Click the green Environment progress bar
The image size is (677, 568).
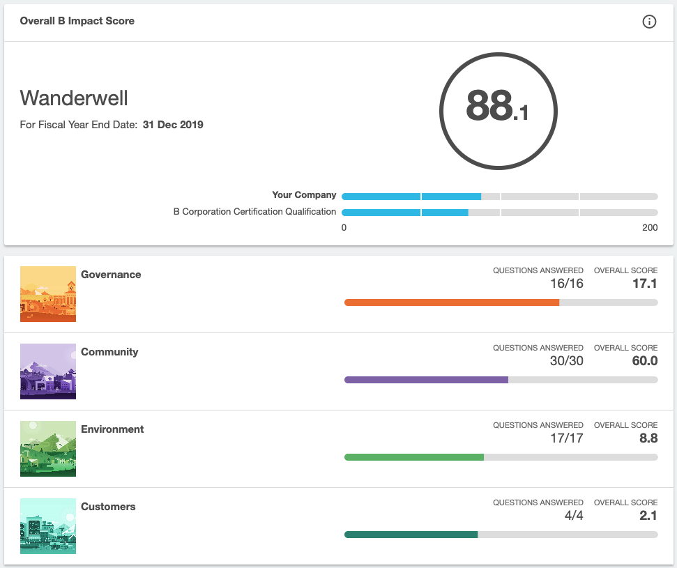pyautogui.click(x=414, y=457)
